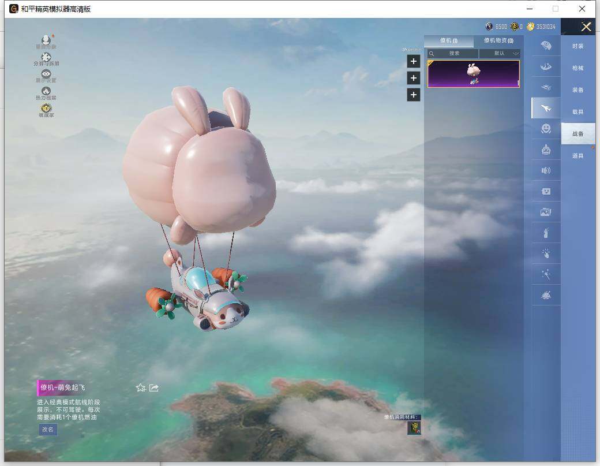Open the picture gallery category icon
This screenshot has width=600, height=466.
pos(546,212)
